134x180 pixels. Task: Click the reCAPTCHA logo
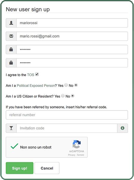pos(77,144)
